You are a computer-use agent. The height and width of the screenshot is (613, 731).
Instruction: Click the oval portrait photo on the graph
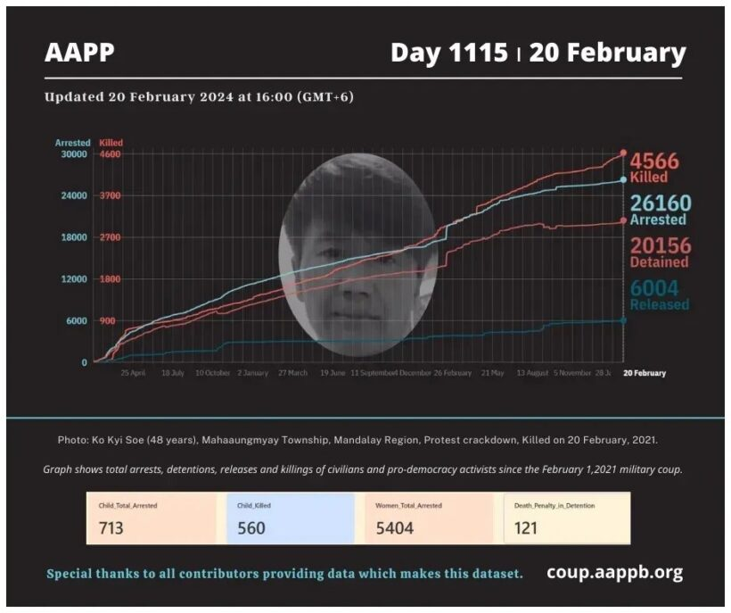click(x=357, y=255)
